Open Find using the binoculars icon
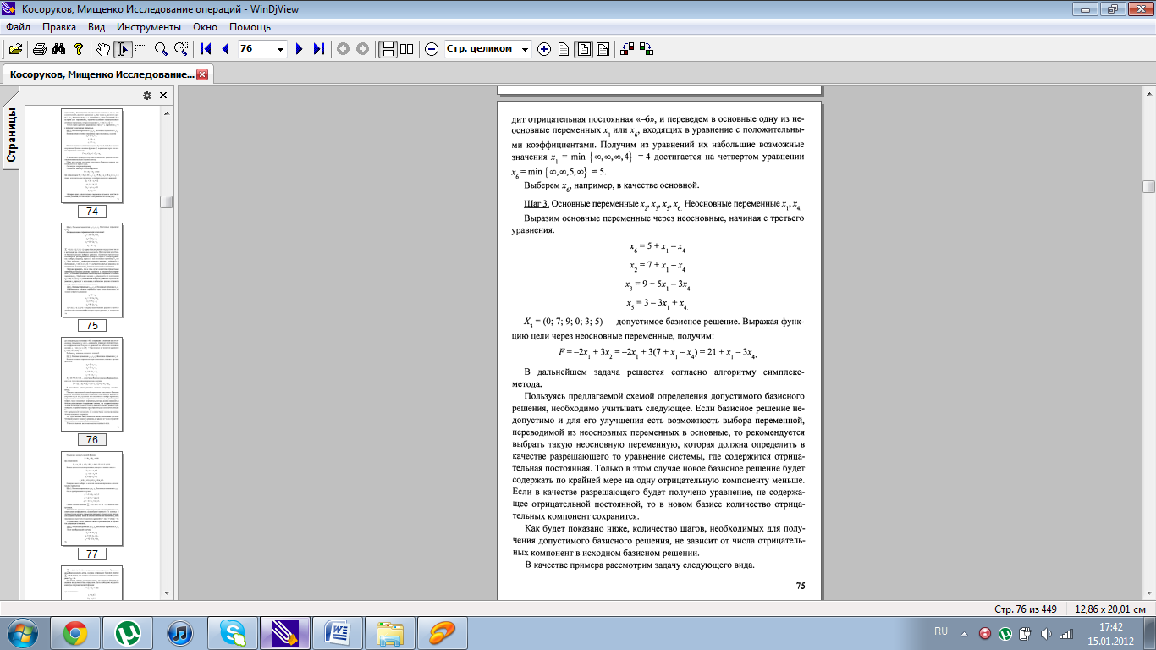Screen dimensions: 1156x650 tap(58, 49)
